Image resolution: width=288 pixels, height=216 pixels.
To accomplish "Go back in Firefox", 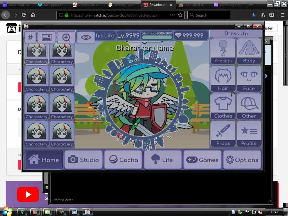I will point(6,15).
